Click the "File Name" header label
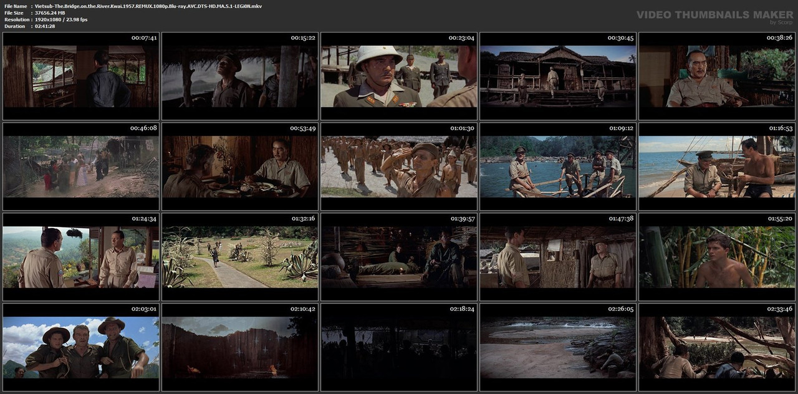Viewport: 798px width, 394px height. (16, 6)
